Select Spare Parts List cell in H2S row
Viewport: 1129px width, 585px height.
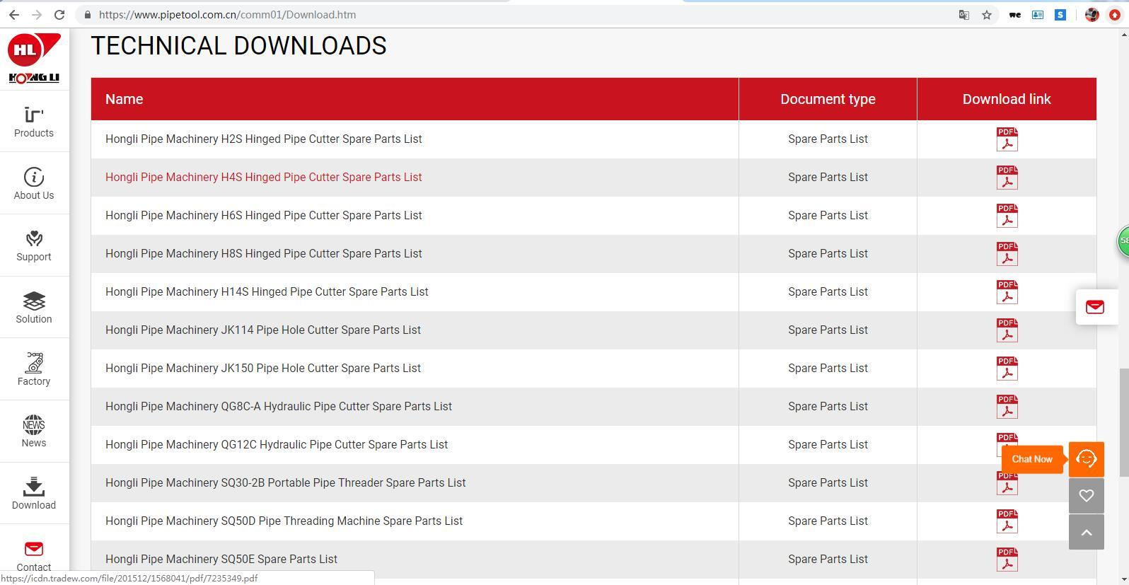pyautogui.click(x=828, y=139)
